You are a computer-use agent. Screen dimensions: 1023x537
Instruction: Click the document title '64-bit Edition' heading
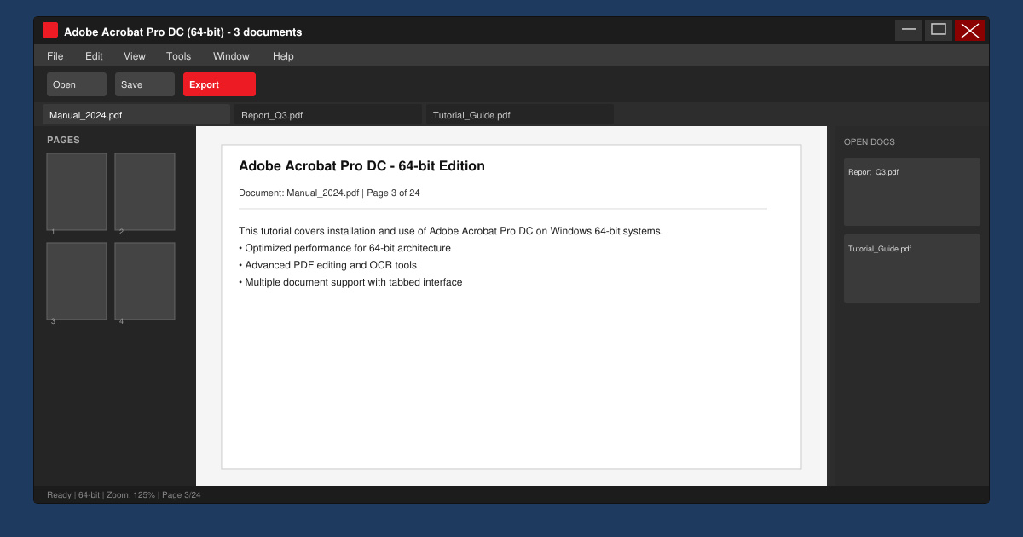coord(361,166)
